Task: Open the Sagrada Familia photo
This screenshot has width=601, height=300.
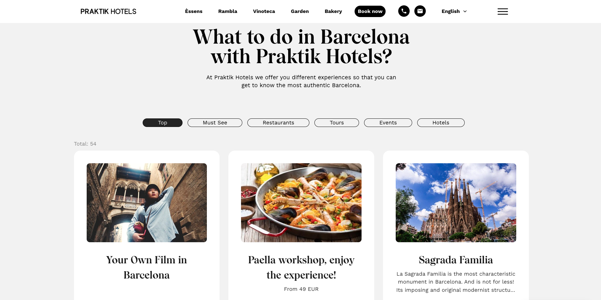Action: [456, 203]
